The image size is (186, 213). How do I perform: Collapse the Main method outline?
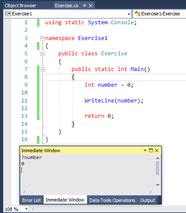pyautogui.click(x=43, y=69)
